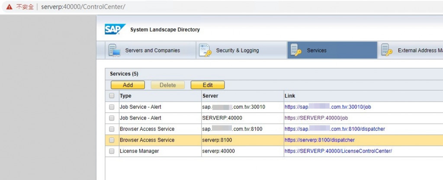Toggle the select-all checkbox in header
The image size is (443, 180).
pos(112,96)
